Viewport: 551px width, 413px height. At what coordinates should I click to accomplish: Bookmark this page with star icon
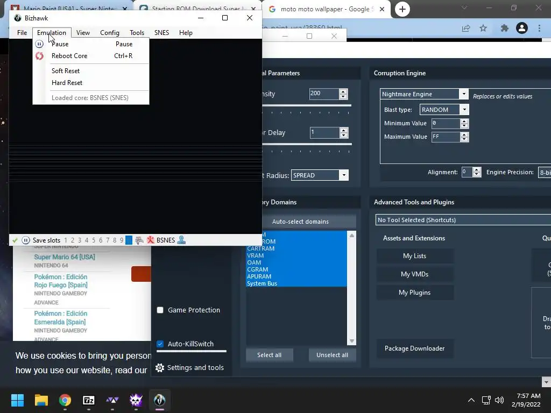[483, 28]
